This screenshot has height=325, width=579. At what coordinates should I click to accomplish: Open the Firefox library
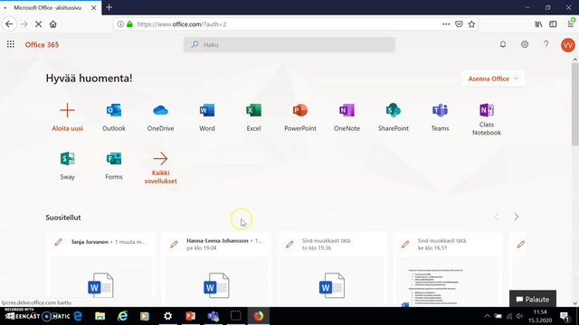pyautogui.click(x=538, y=24)
